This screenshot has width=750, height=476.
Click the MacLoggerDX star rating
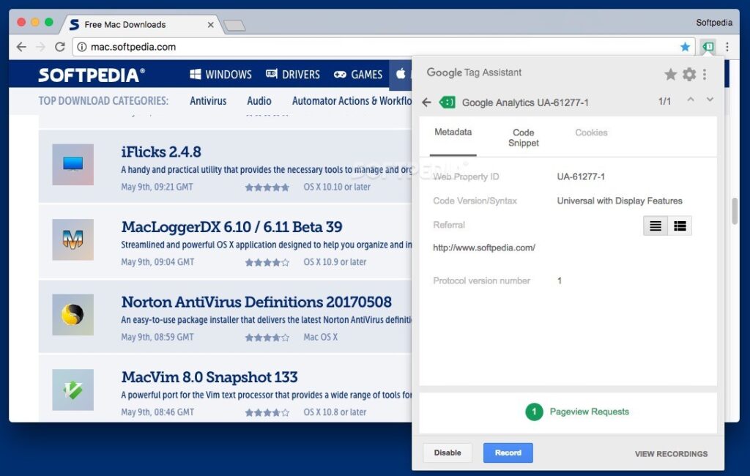pyautogui.click(x=267, y=262)
